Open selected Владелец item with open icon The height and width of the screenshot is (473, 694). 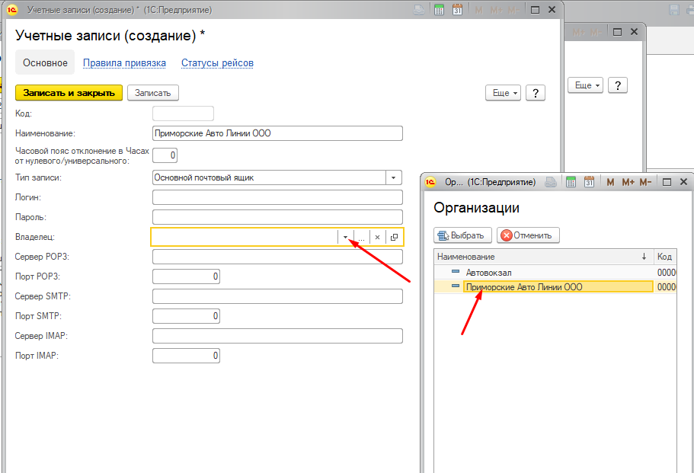click(394, 238)
